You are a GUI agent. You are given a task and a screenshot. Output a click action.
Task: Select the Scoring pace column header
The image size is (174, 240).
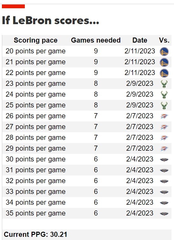click(x=36, y=40)
